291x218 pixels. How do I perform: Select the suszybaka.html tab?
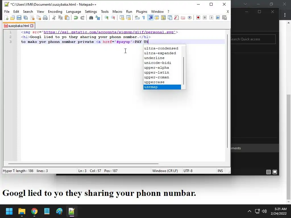[x=18, y=26]
